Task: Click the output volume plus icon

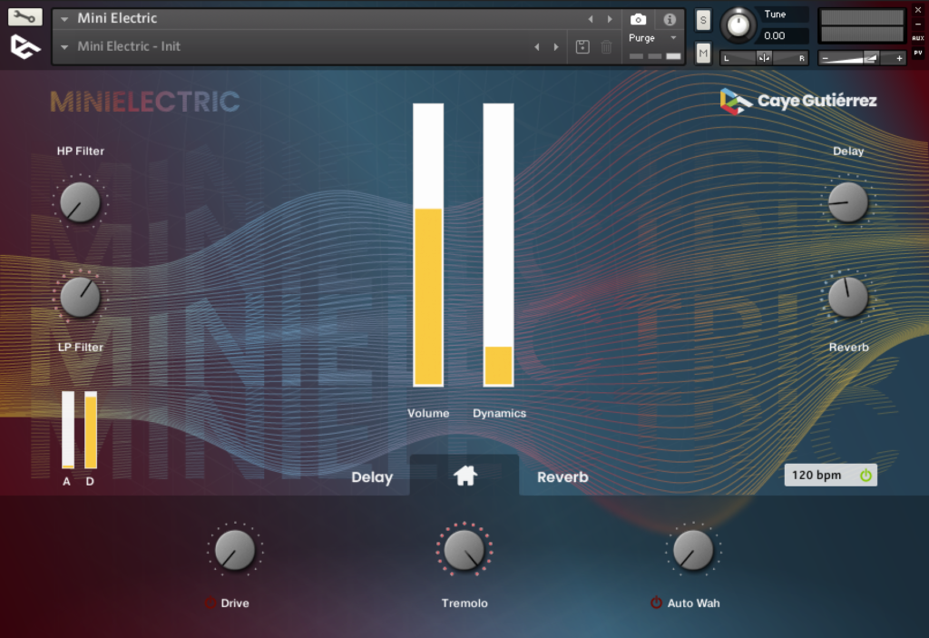Action: pos(899,58)
